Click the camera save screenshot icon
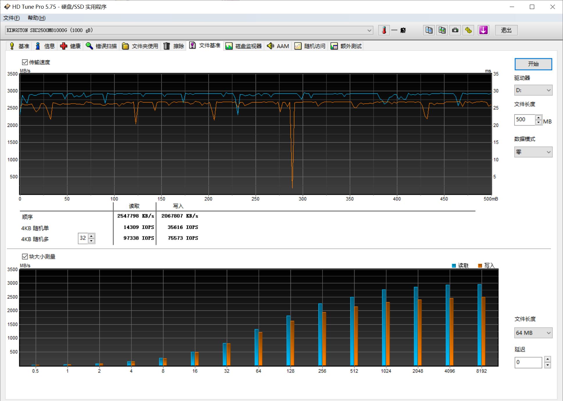This screenshot has width=563, height=401. [455, 30]
